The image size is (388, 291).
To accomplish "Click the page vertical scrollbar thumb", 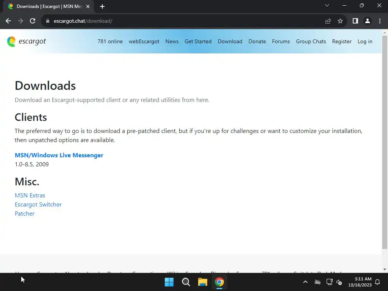I will tap(385, 142).
